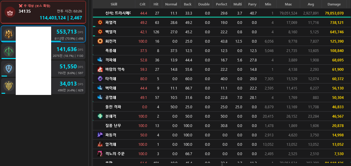Sort by the Damage column header

click(334, 4)
